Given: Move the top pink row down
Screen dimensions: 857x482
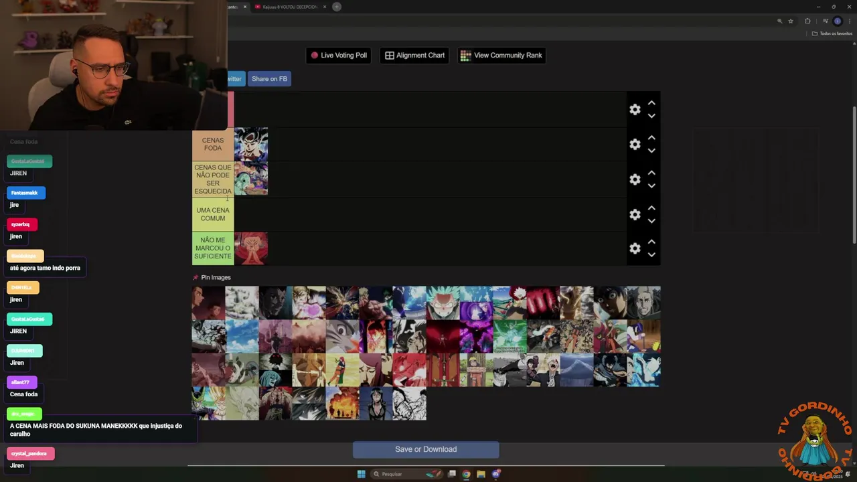Looking at the screenshot, I should click(x=651, y=116).
